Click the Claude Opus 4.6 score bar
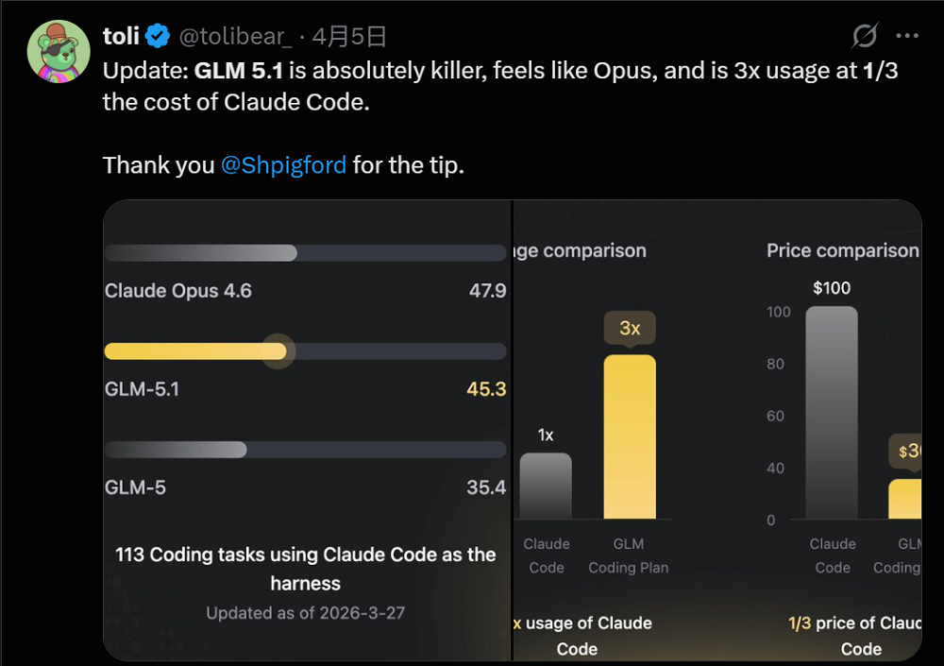The height and width of the screenshot is (666, 944). click(x=201, y=252)
